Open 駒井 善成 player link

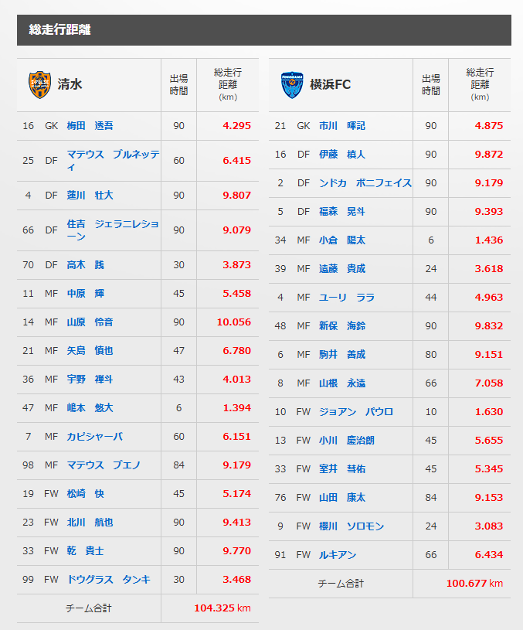[341, 354]
